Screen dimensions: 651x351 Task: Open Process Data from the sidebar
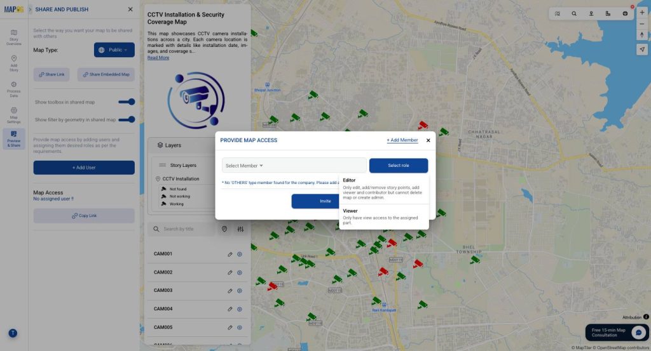click(14, 88)
